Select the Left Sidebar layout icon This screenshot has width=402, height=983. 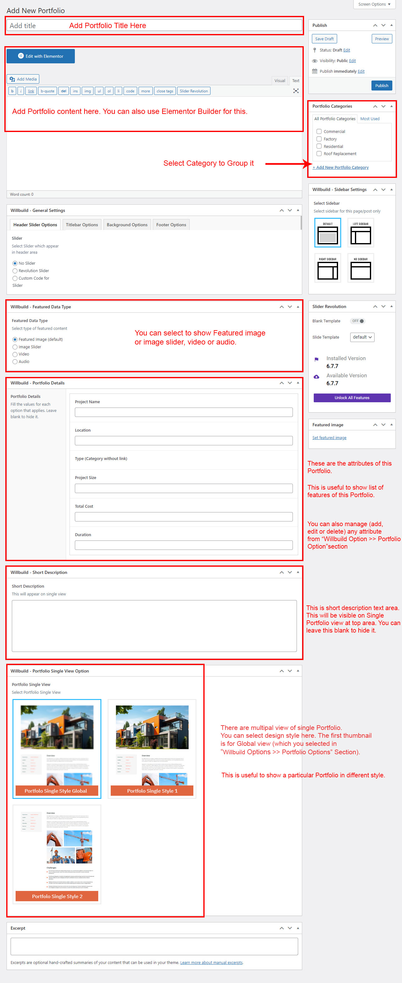[x=361, y=233]
